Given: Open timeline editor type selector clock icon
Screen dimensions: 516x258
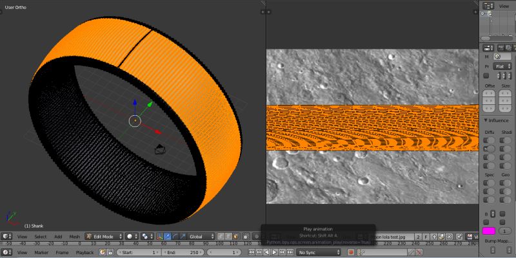Looking at the screenshot, I should click(6, 252).
